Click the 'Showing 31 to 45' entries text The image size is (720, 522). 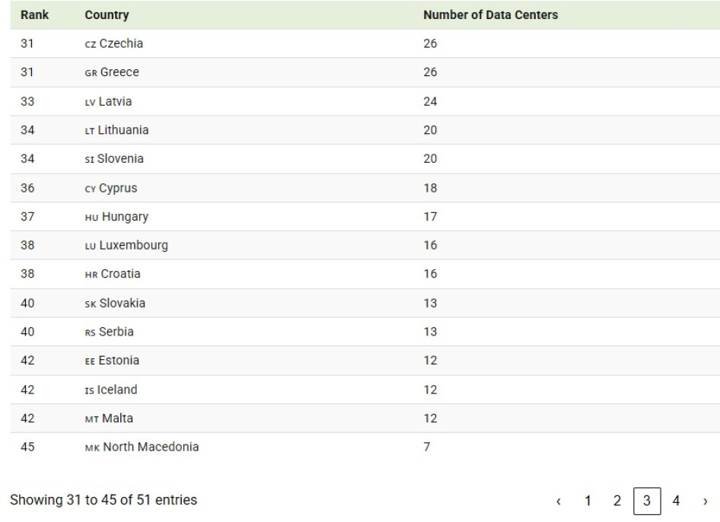(104, 501)
